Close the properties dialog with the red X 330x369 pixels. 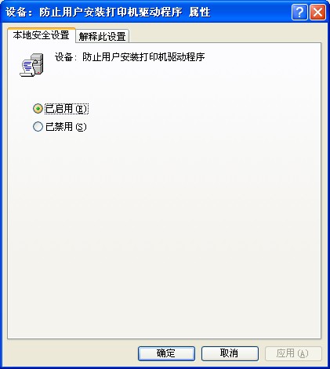click(317, 13)
